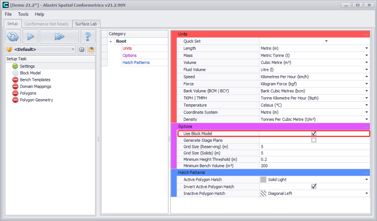Select Options in the Category tree
377x221 pixels.
[x=129, y=55]
